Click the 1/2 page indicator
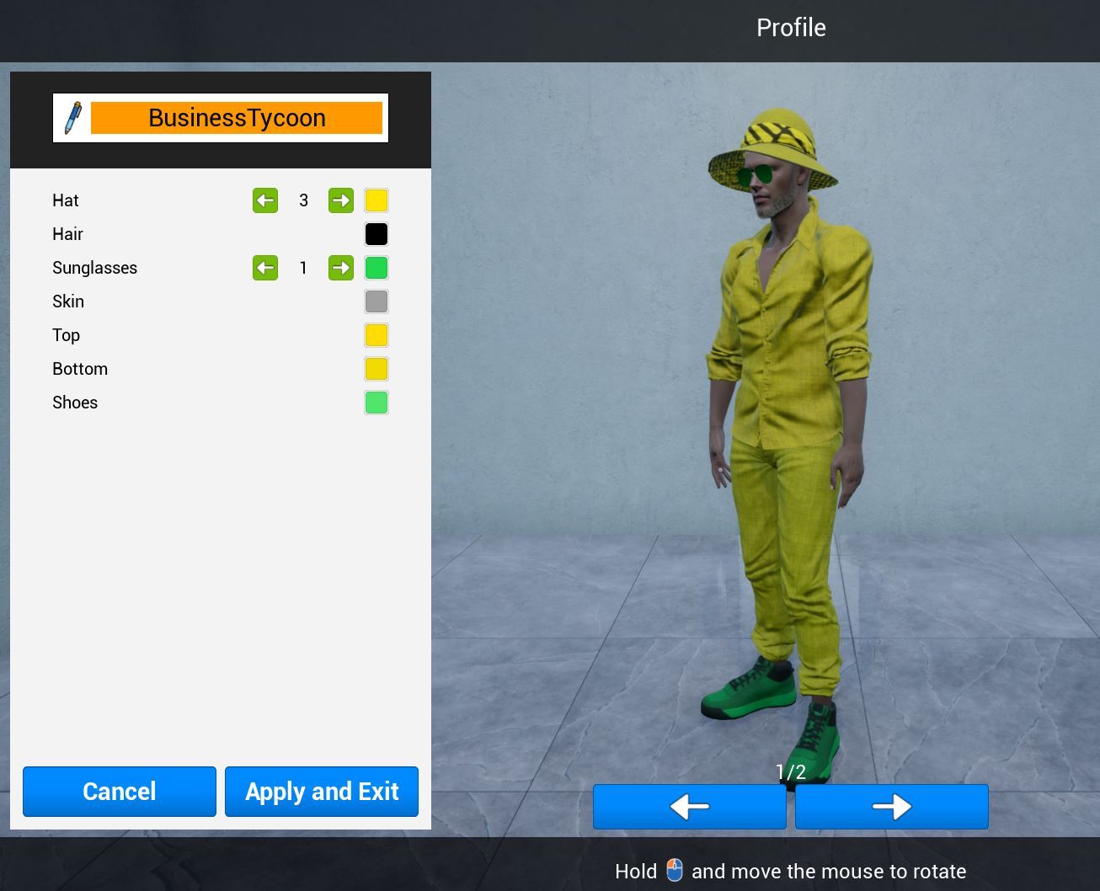1100x891 pixels. (x=791, y=771)
